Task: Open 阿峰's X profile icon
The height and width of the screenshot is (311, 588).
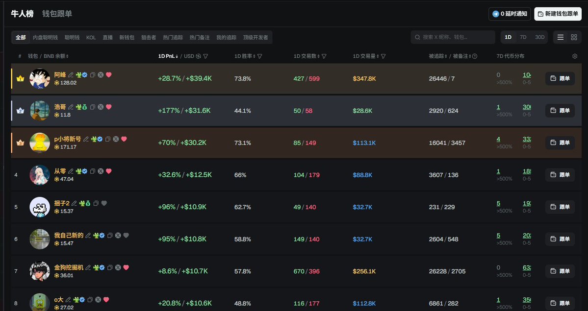Action: pyautogui.click(x=101, y=75)
